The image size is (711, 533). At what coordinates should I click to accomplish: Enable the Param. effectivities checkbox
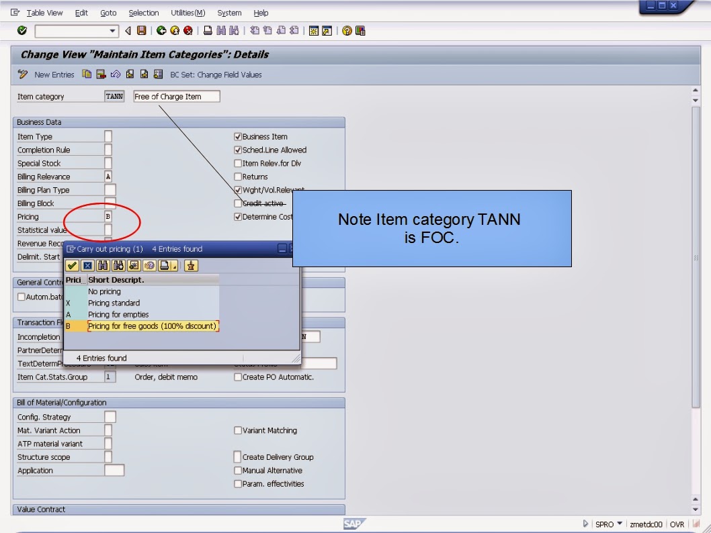tap(238, 483)
